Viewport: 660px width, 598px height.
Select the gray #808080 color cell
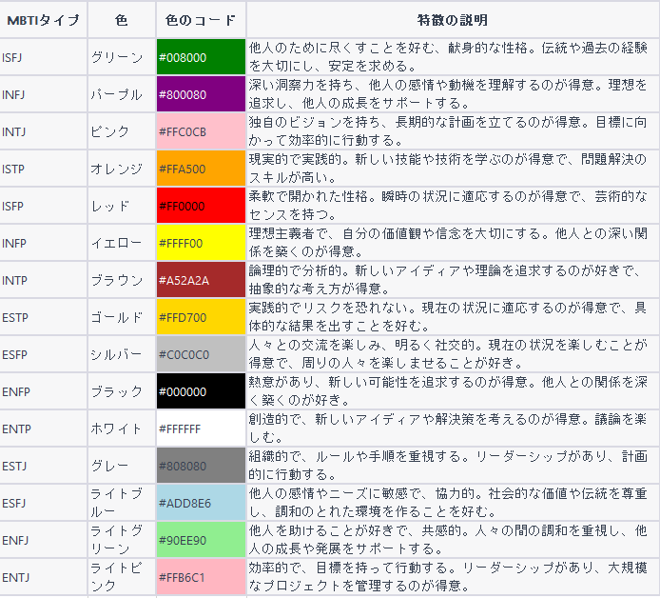[201, 466]
